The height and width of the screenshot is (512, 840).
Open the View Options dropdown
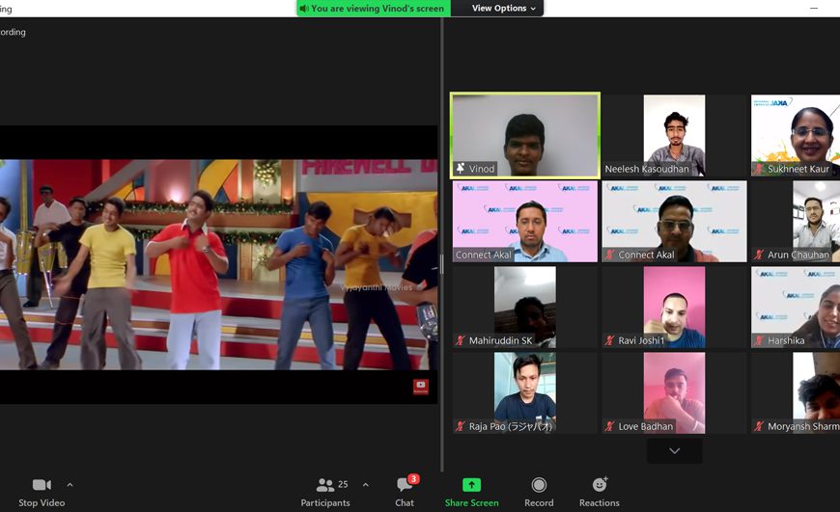(504, 8)
